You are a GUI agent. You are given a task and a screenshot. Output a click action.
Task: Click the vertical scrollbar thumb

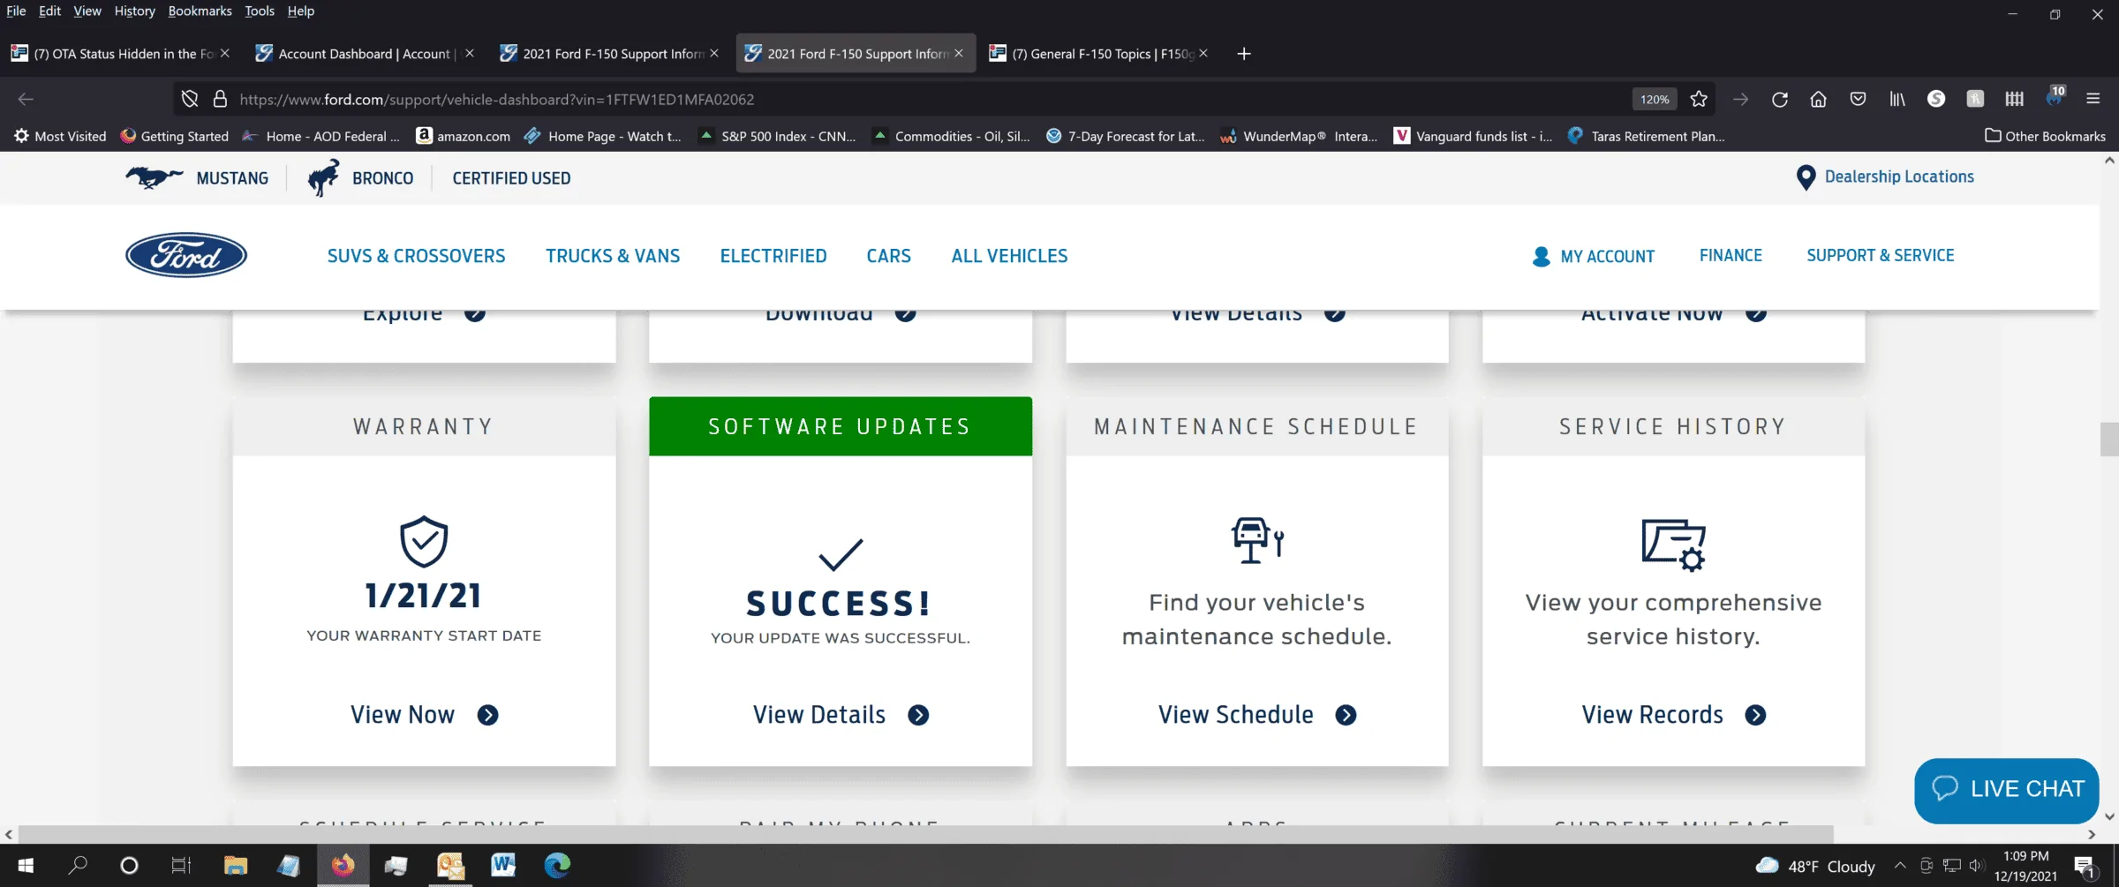click(2108, 439)
